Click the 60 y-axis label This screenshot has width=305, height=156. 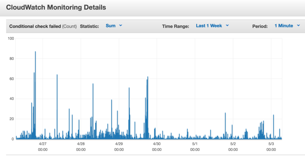click(x=12, y=79)
